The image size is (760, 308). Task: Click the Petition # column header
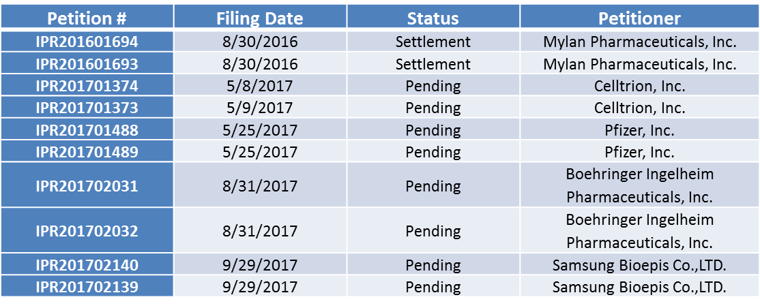click(87, 18)
